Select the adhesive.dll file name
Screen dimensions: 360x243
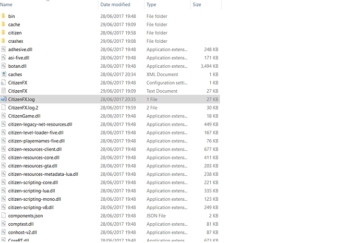pyautogui.click(x=20, y=50)
